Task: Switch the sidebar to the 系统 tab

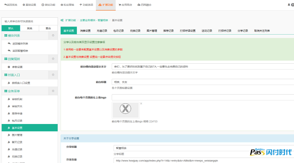Action: coord(30,28)
